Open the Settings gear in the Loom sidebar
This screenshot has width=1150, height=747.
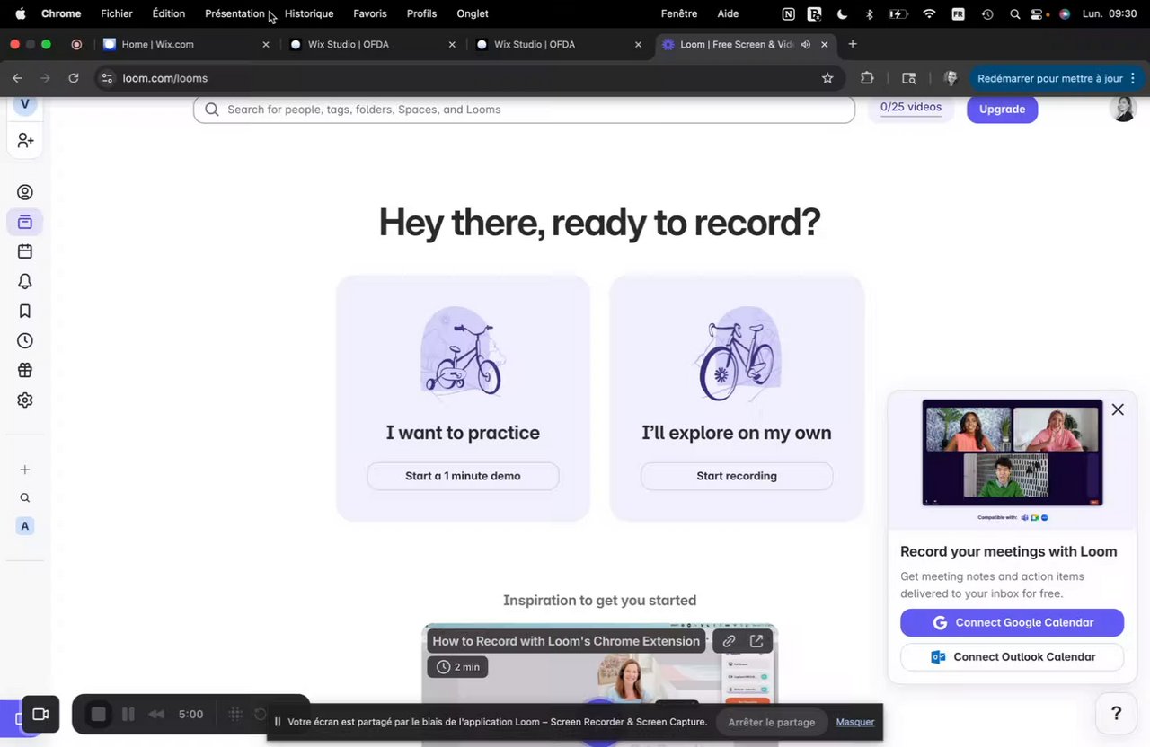click(25, 400)
